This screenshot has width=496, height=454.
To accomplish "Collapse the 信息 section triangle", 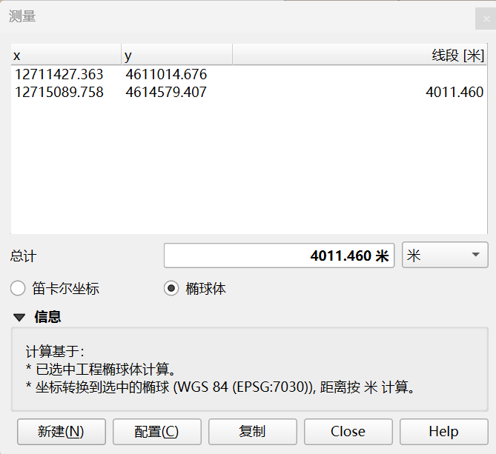I will click(19, 318).
